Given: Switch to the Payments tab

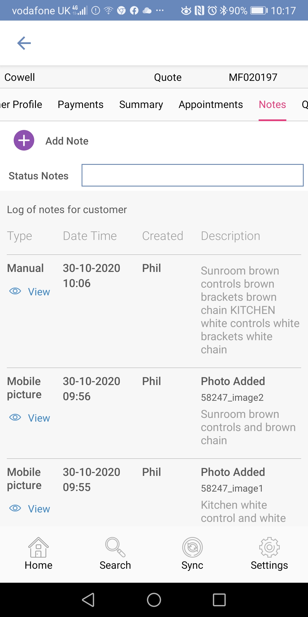Looking at the screenshot, I should 80,105.
